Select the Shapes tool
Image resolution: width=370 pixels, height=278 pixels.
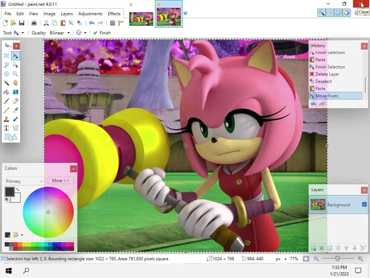(11, 137)
